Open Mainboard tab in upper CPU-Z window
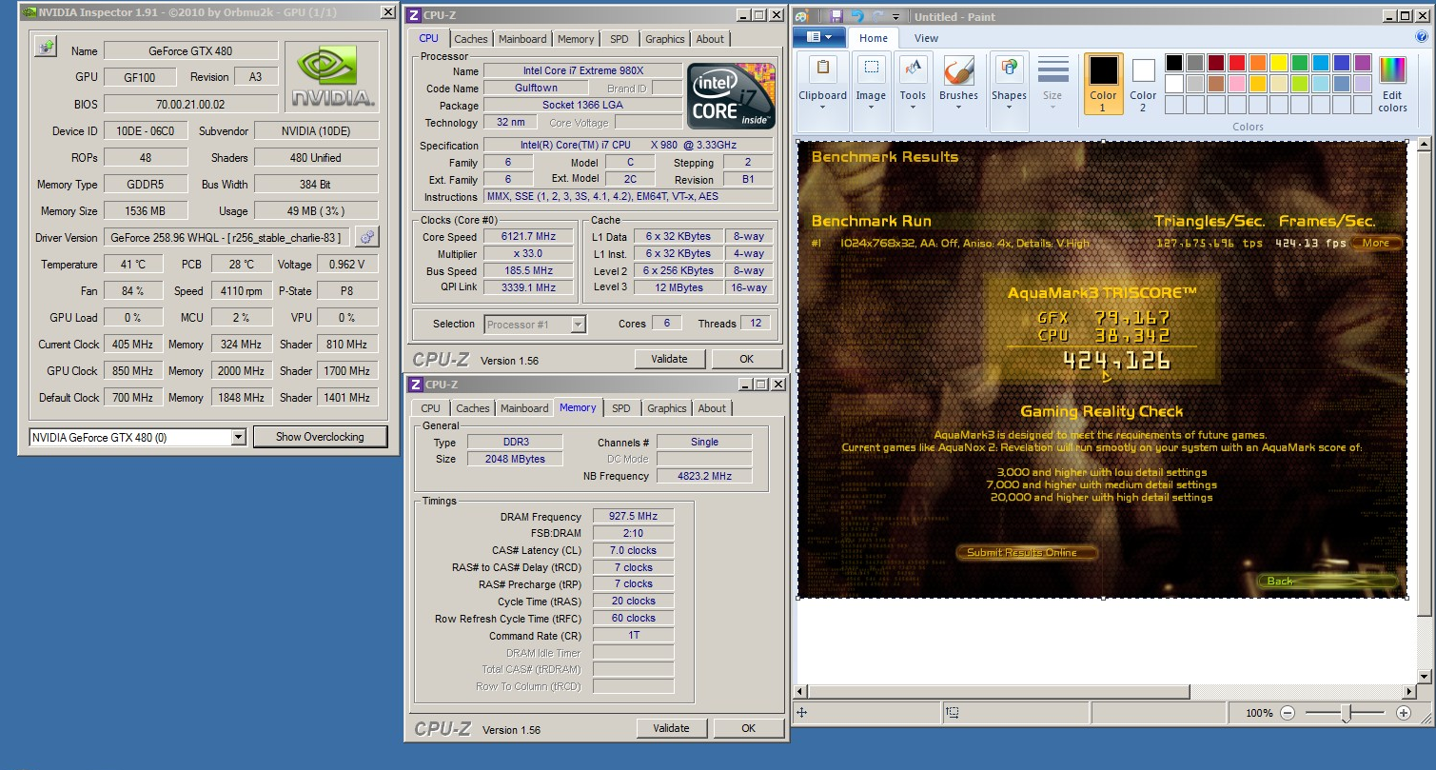 click(522, 39)
